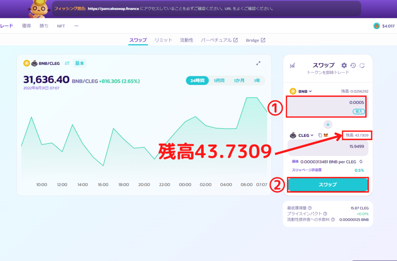Switch BNB/CLEG pair order arrows

point(67,63)
